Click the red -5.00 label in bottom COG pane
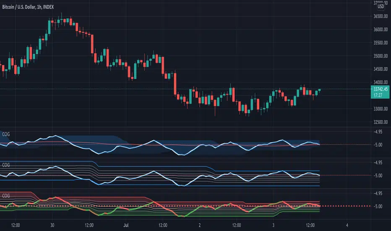Screen dimensions: 391x231 [378, 207]
